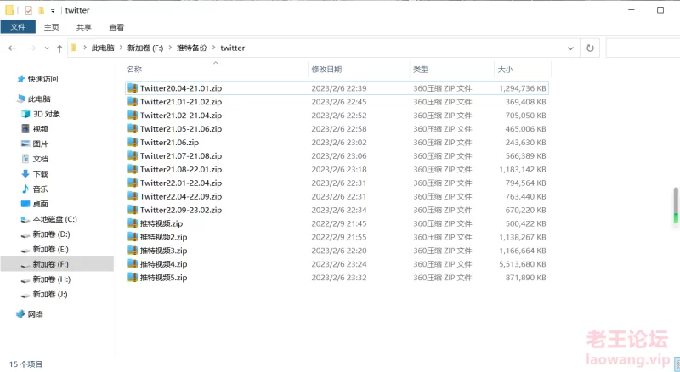The width and height of the screenshot is (680, 372).
Task: Click the properties checkmark icon in title bar
Action: 29,10
